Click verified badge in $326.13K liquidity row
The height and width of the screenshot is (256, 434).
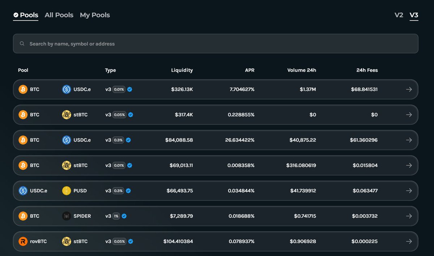click(129, 89)
